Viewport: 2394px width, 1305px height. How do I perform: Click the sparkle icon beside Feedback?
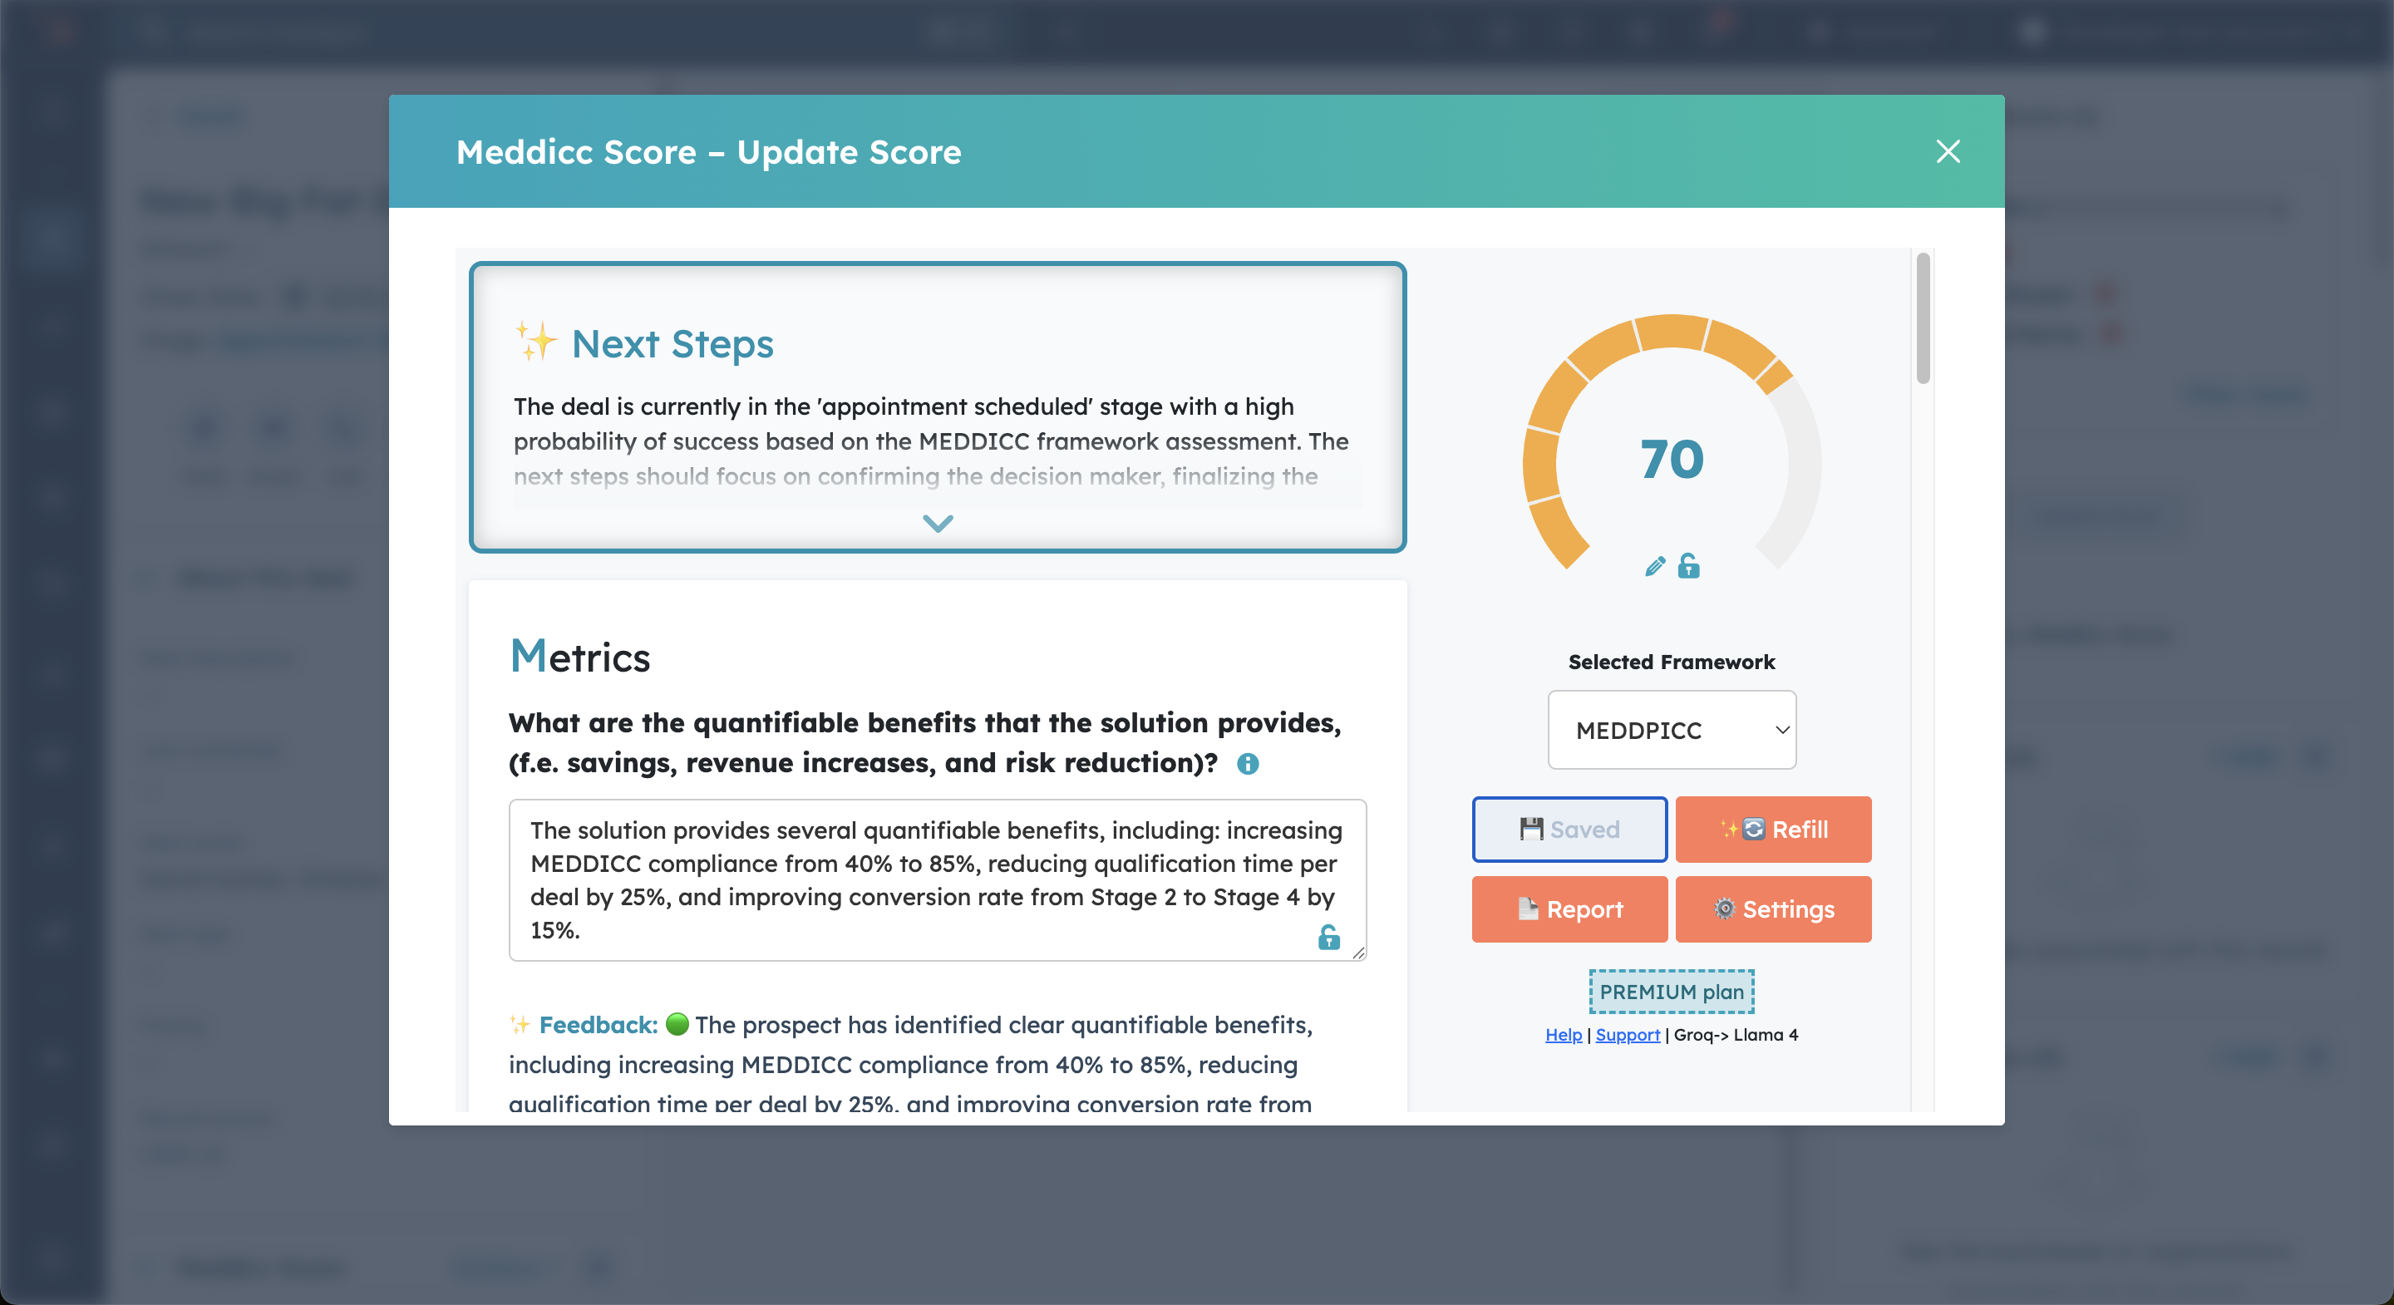tap(520, 1024)
